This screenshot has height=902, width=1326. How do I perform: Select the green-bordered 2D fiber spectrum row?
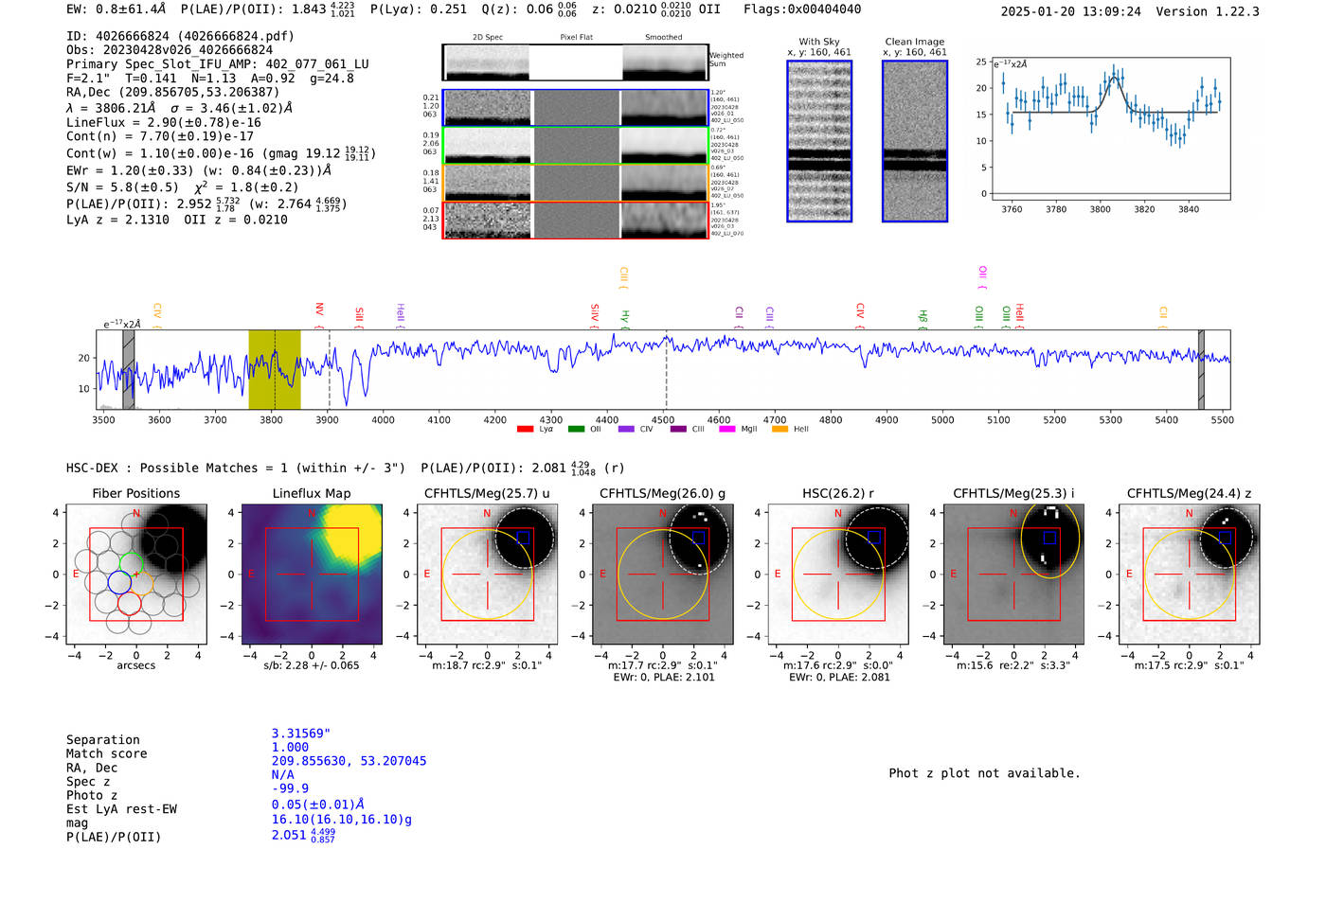tap(575, 145)
